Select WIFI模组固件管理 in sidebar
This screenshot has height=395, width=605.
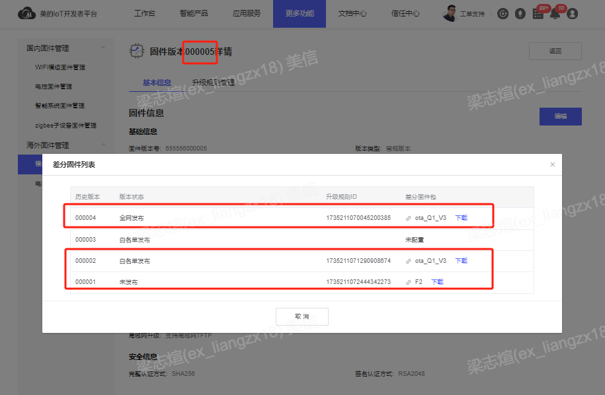point(60,67)
